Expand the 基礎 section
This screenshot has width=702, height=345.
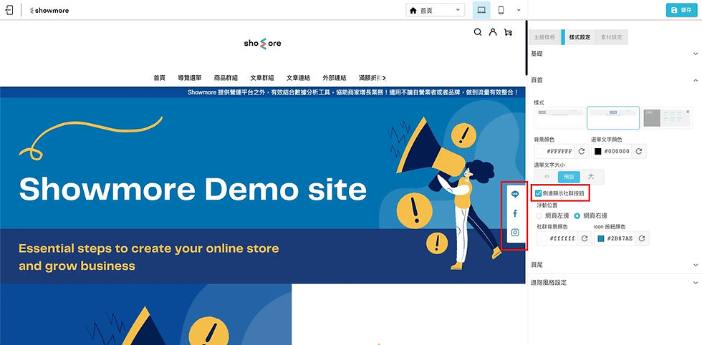615,53
